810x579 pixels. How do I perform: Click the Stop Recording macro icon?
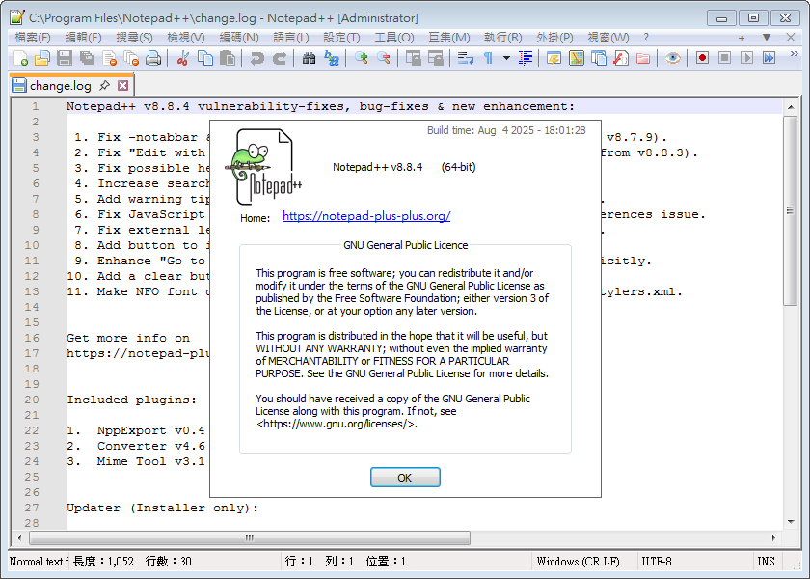click(x=725, y=58)
